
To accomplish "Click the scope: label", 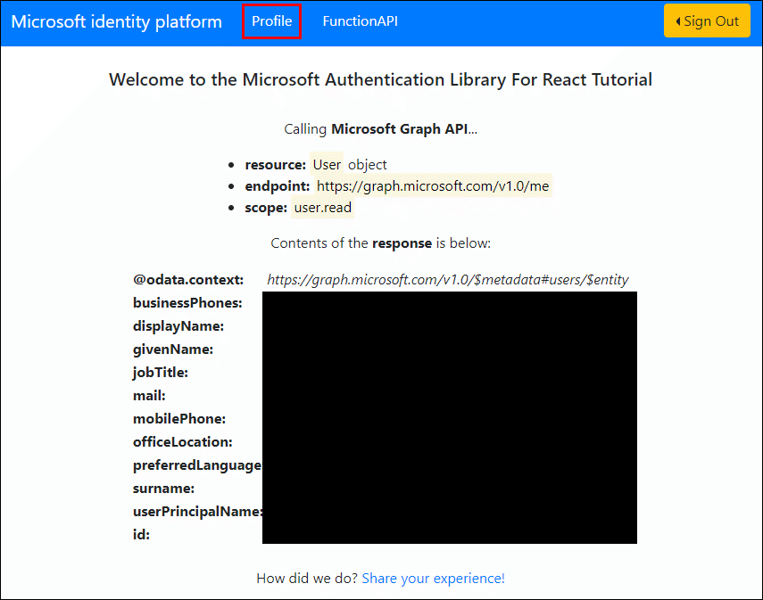I will [266, 208].
